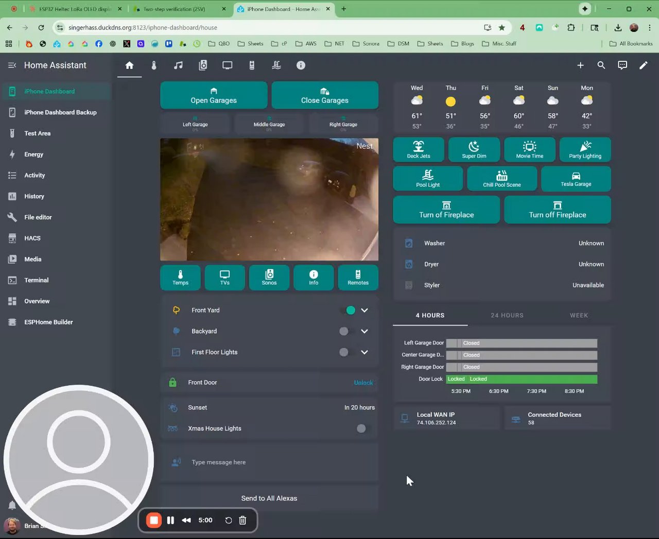The image size is (659, 539).
Task: Open the Temps shortcut below the camera
Action: pyautogui.click(x=180, y=277)
